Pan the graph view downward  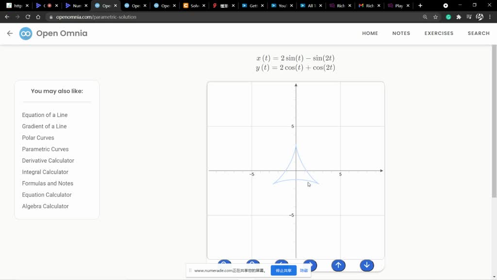click(x=366, y=265)
